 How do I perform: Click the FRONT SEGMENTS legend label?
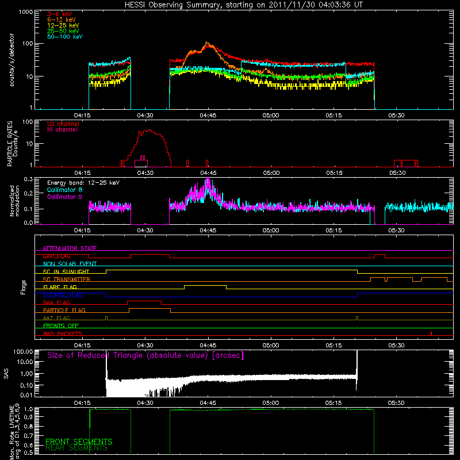[x=79, y=442]
